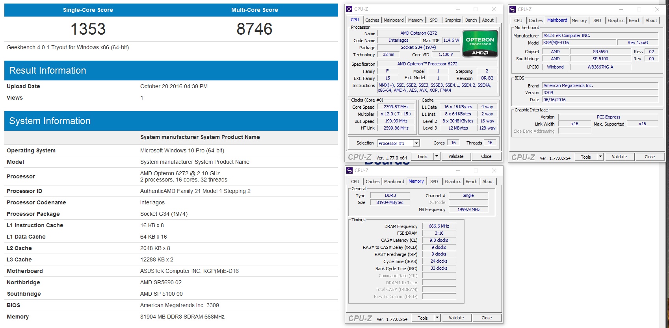Click the Motherboard value ASUSTeK KGP(M)E-D16 in Geekbench
This screenshot has height=328, width=669.
[x=190, y=271]
